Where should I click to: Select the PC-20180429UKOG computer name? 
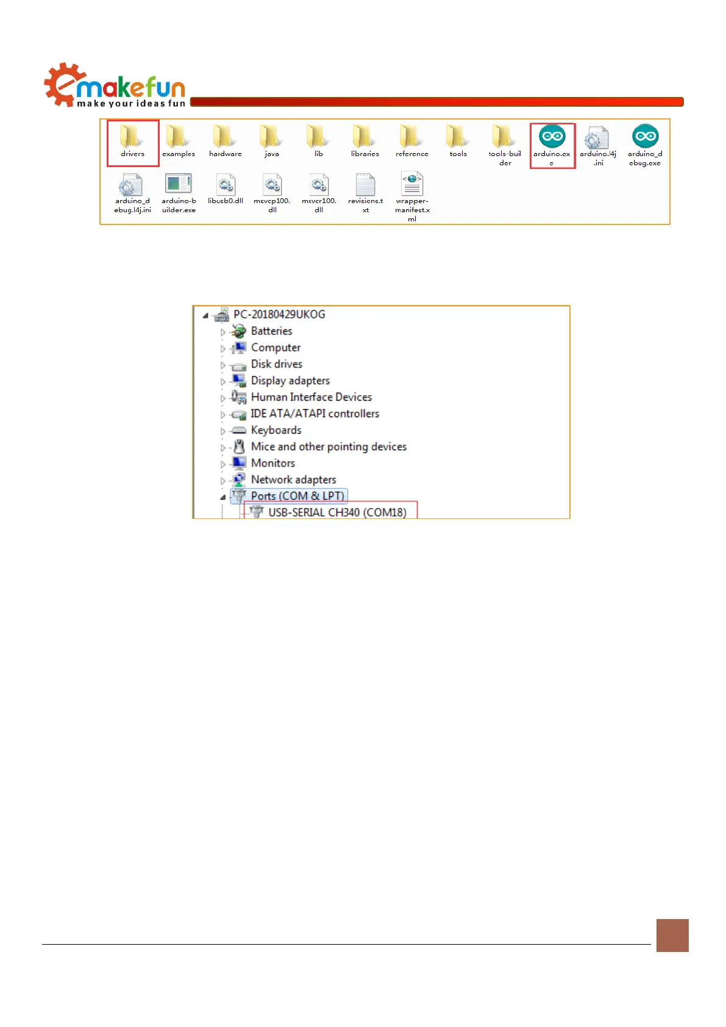[x=279, y=314]
